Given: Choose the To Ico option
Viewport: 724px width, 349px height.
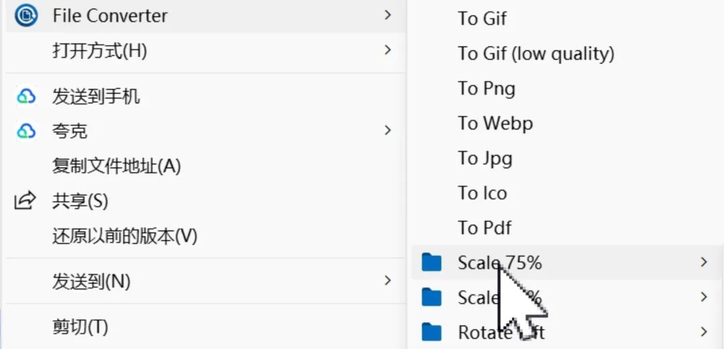Looking at the screenshot, I should 483,193.
